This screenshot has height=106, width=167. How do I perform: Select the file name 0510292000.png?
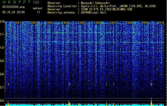14,7
